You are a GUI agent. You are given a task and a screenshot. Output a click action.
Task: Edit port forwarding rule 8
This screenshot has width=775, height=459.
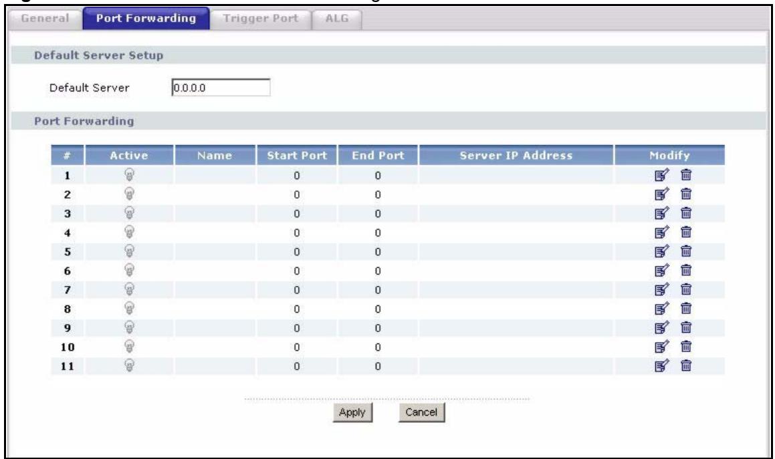tap(661, 309)
